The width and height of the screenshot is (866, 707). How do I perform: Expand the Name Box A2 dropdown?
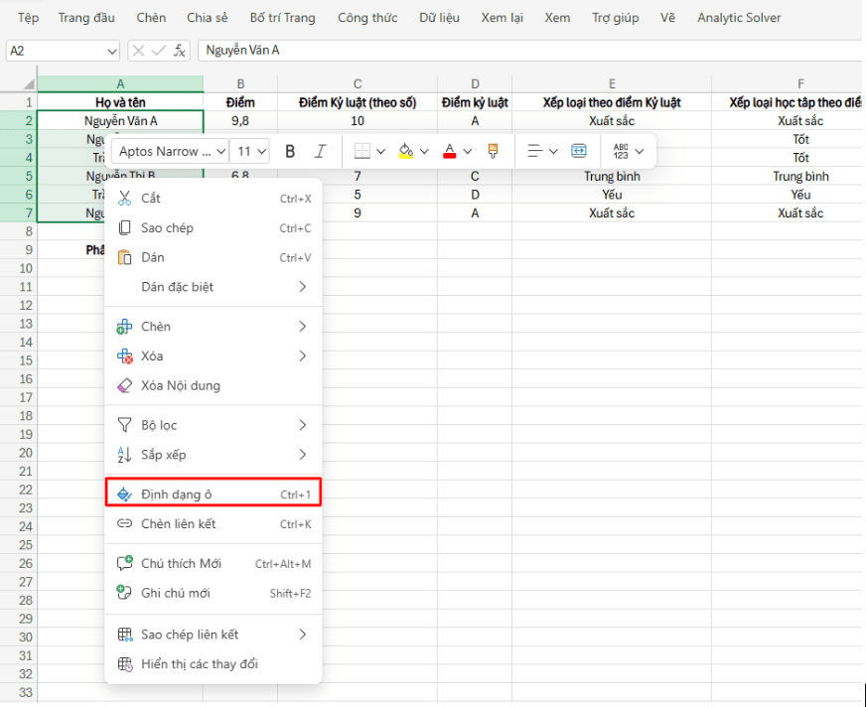pyautogui.click(x=111, y=52)
